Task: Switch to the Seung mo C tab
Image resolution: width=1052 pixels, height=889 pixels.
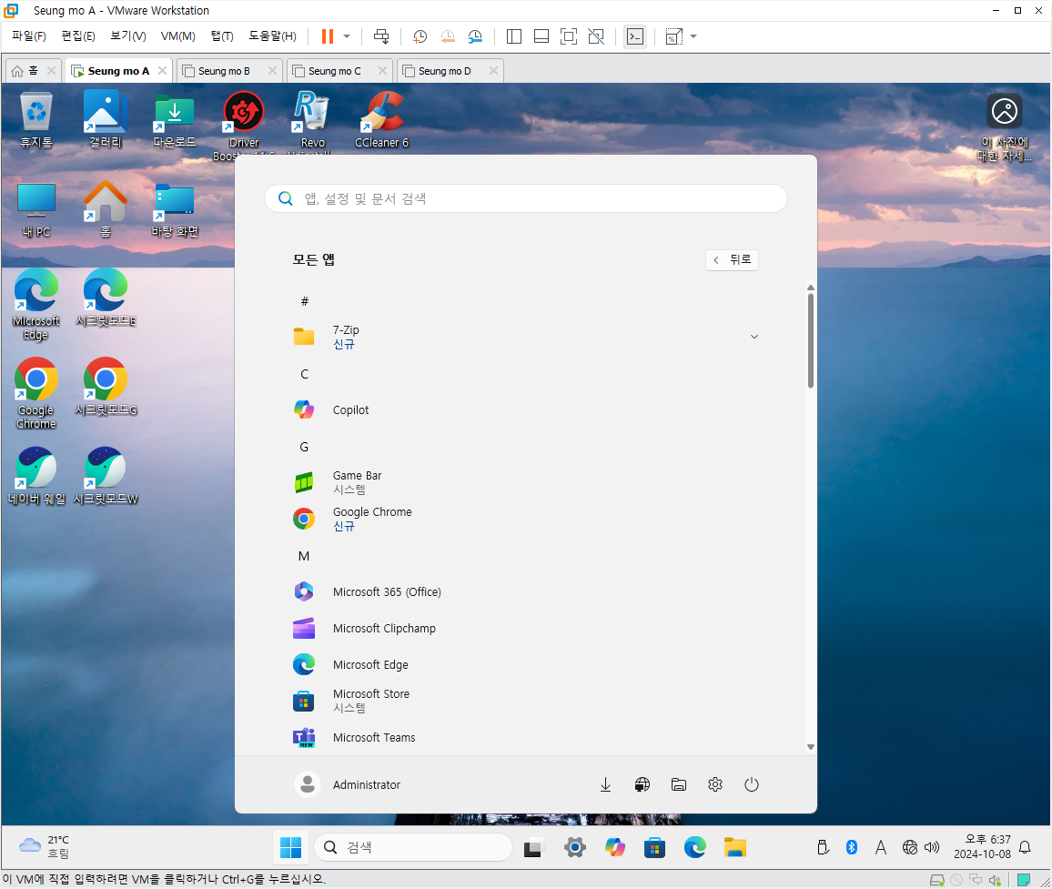Action: click(x=334, y=70)
